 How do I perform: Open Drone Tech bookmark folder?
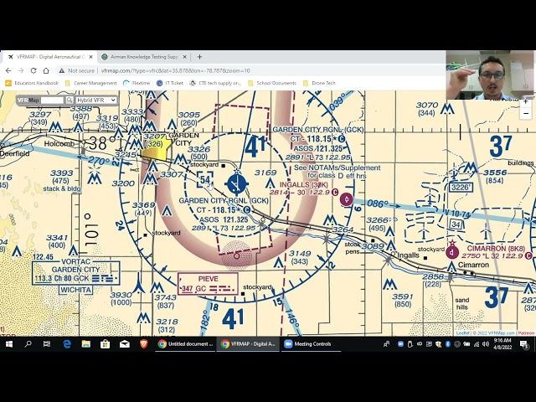click(319, 83)
